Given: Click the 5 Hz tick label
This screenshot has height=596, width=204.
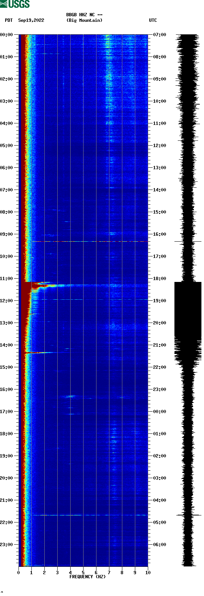Looking at the screenshot, I should (83, 573).
